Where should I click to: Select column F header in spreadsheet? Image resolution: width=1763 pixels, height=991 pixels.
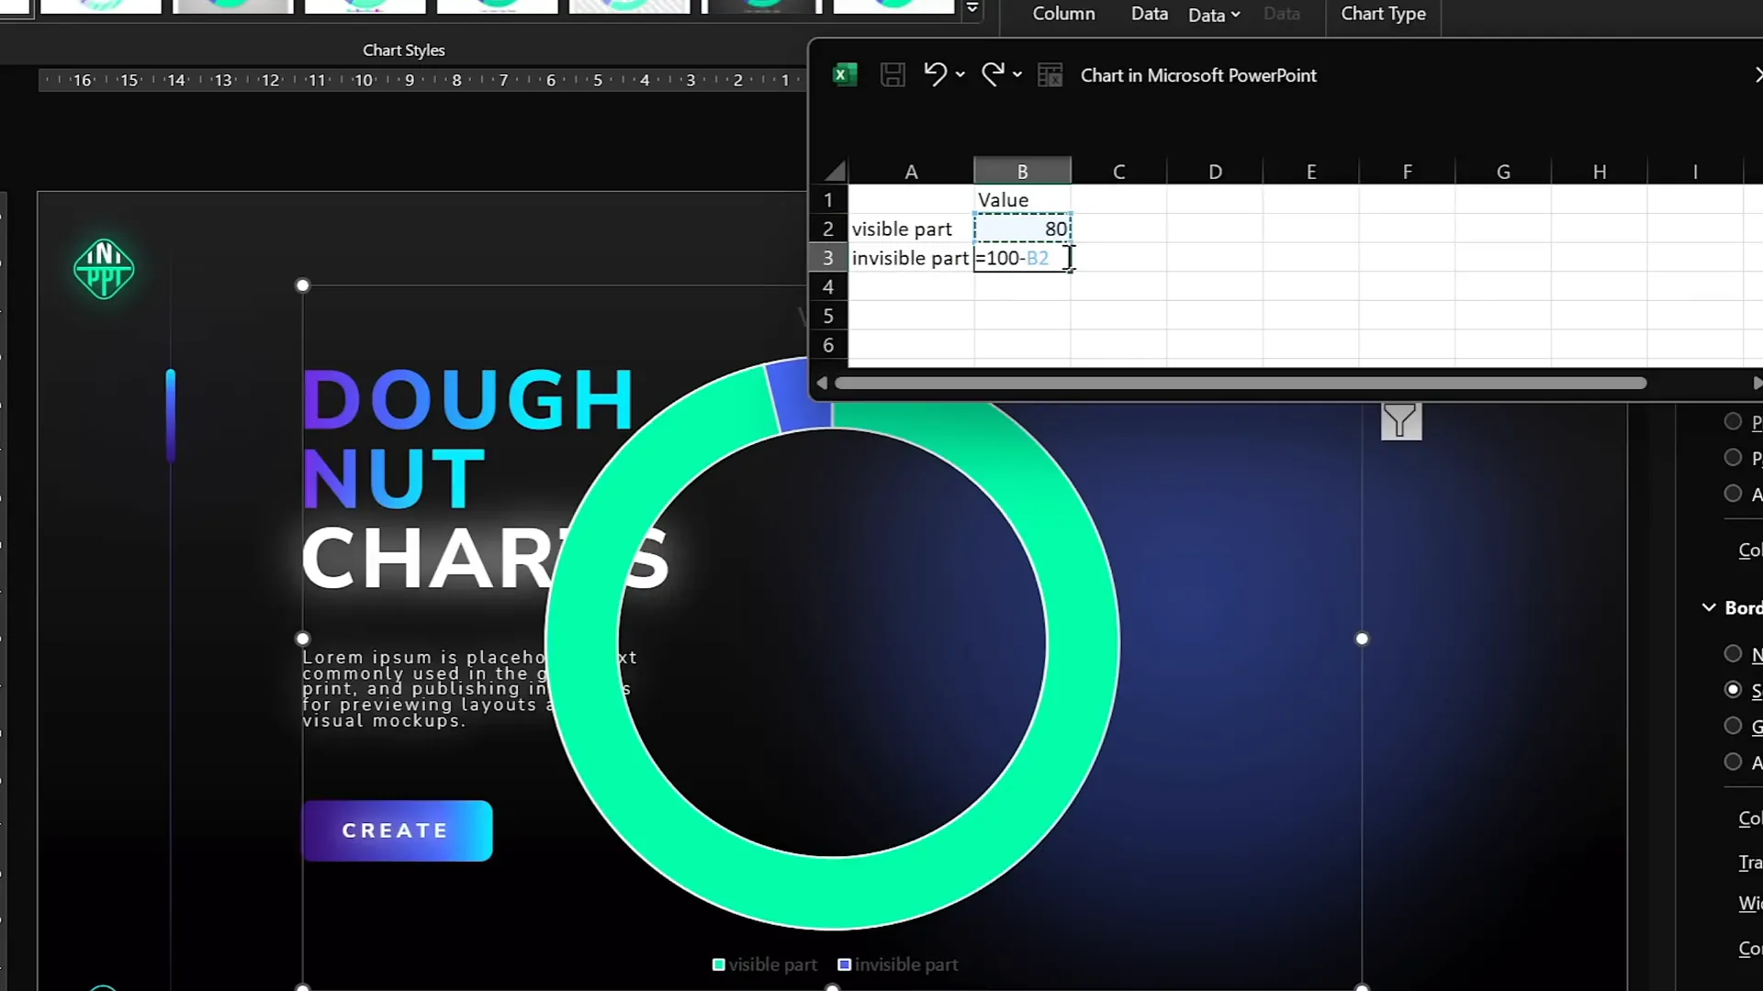1407,172
